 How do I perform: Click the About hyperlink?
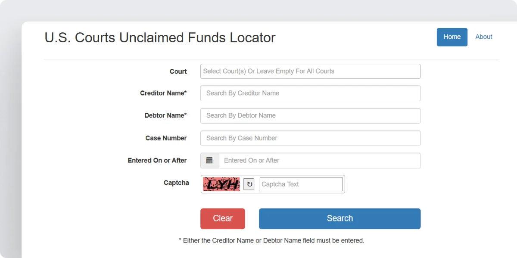(x=483, y=37)
